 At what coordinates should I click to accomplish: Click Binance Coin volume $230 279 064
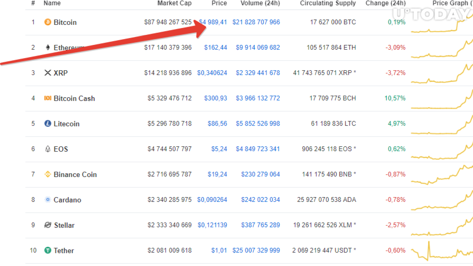tap(260, 175)
